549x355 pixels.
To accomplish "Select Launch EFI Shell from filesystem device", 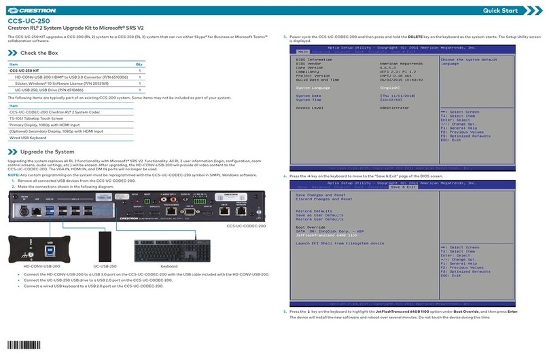I will [x=340, y=244].
